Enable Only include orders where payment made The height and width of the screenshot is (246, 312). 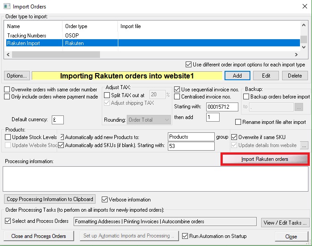[7, 97]
